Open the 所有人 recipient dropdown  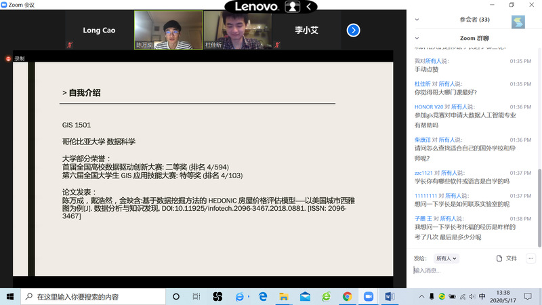point(446,258)
